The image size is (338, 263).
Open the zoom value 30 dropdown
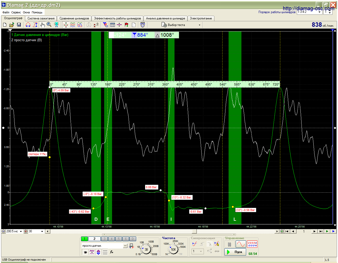click(42, 232)
